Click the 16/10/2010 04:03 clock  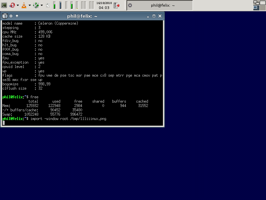point(104,5)
